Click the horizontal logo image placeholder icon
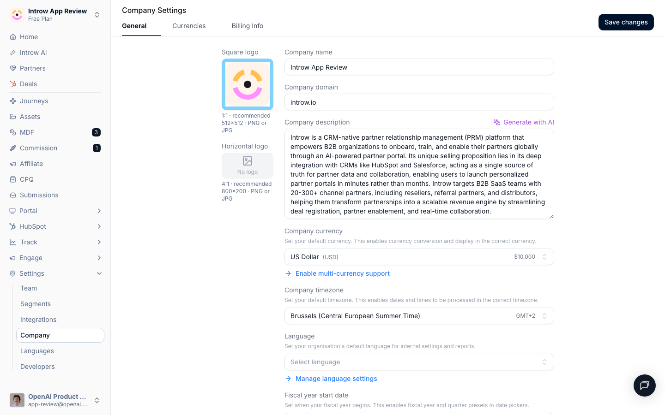The height and width of the screenshot is (415, 665). pyautogui.click(x=248, y=161)
